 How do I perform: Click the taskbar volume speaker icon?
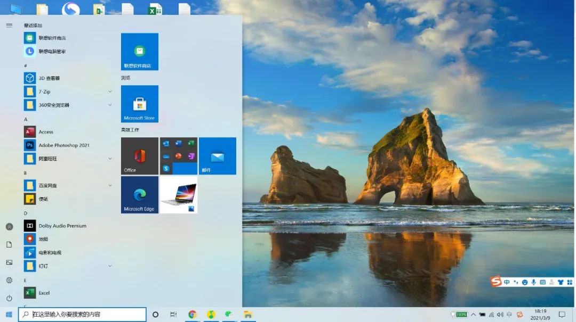coord(500,315)
